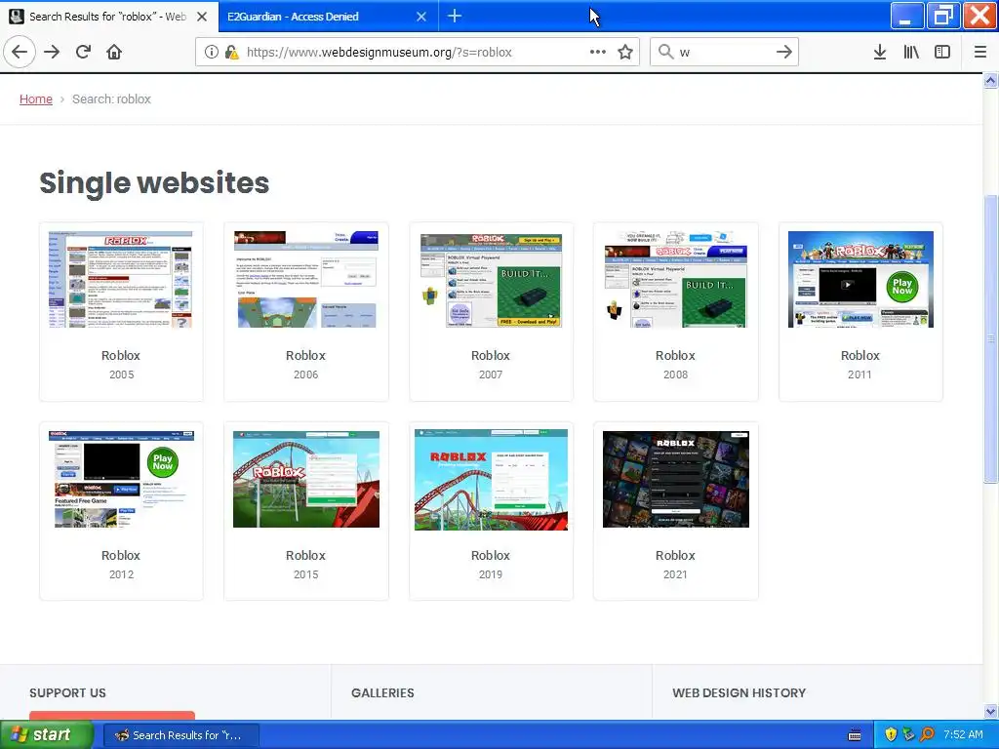Click the green network tray icon
The width and height of the screenshot is (999, 749).
908,735
